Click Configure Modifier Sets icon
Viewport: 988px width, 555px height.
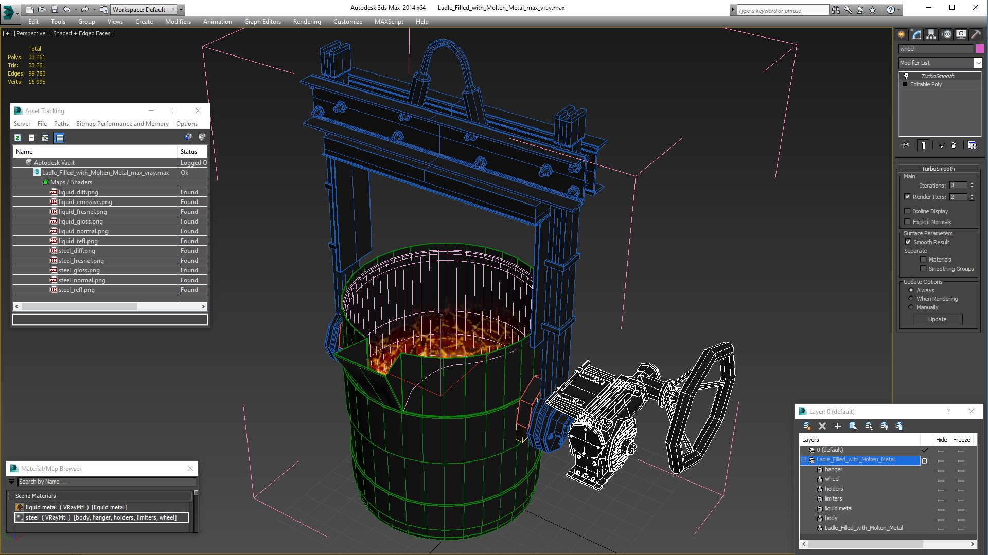[972, 145]
